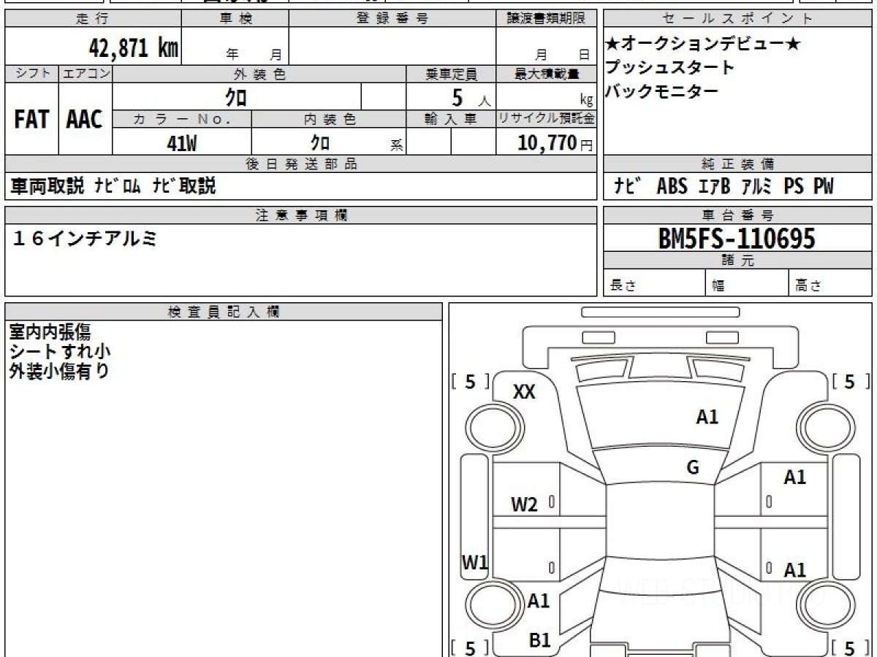Select the 乗車定員 header
The height and width of the screenshot is (657, 877).
pos(451,74)
